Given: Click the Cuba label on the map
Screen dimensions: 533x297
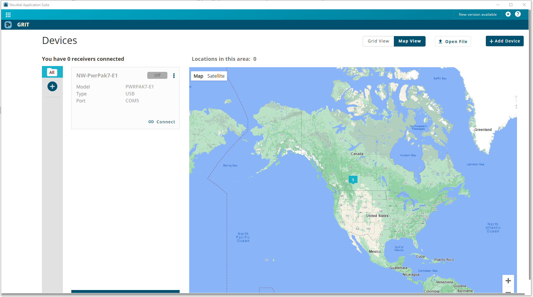Looking at the screenshot, I should pos(420,257).
